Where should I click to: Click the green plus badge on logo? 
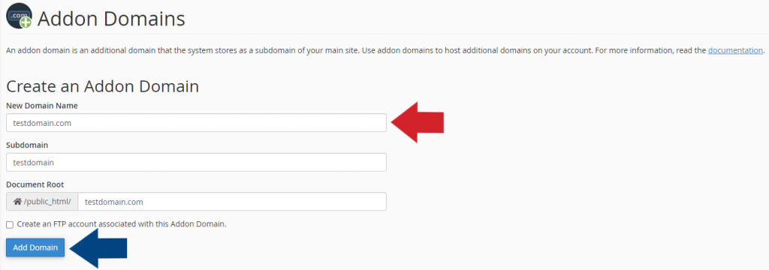[26, 22]
